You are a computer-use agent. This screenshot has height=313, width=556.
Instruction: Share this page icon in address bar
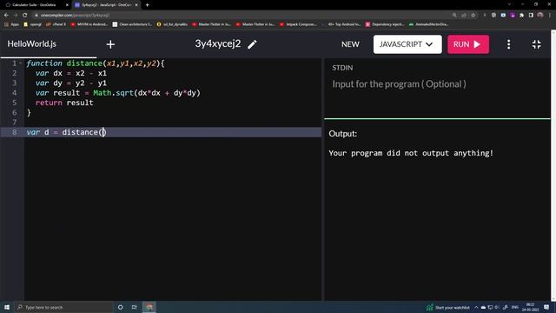click(x=464, y=16)
